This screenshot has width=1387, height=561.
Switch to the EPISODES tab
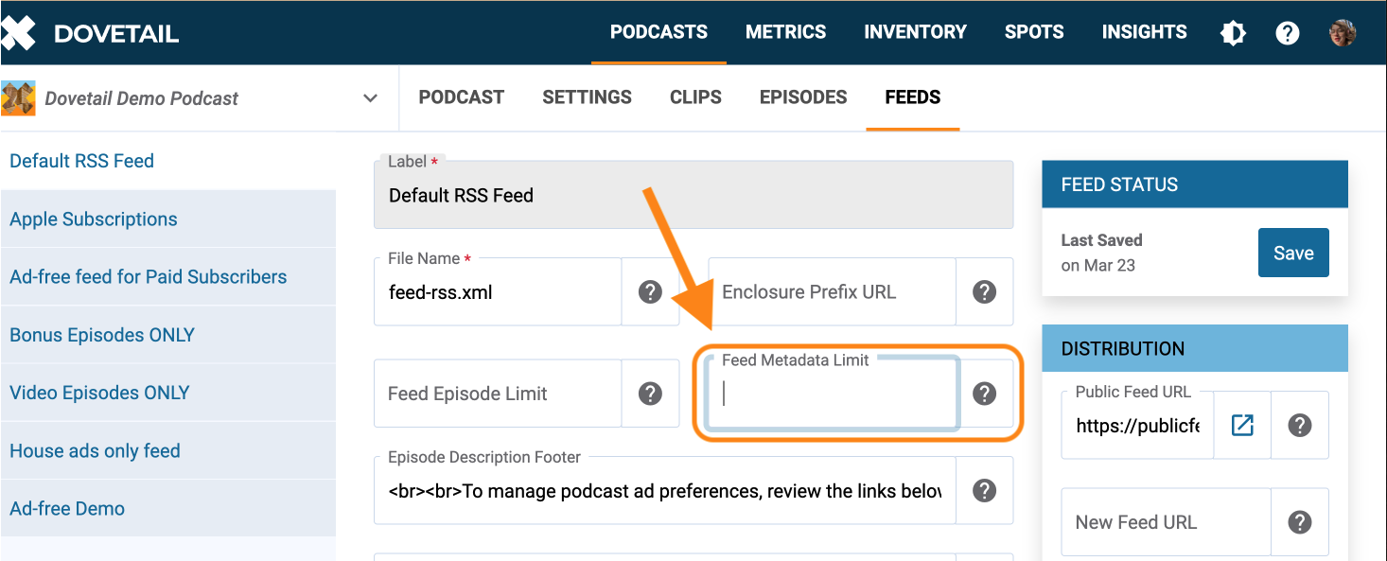[803, 97]
